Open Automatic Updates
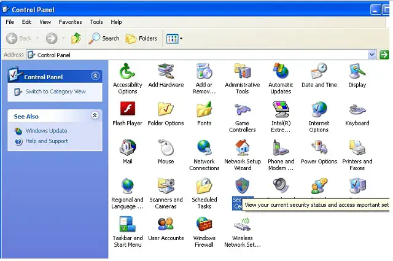 pos(281,79)
